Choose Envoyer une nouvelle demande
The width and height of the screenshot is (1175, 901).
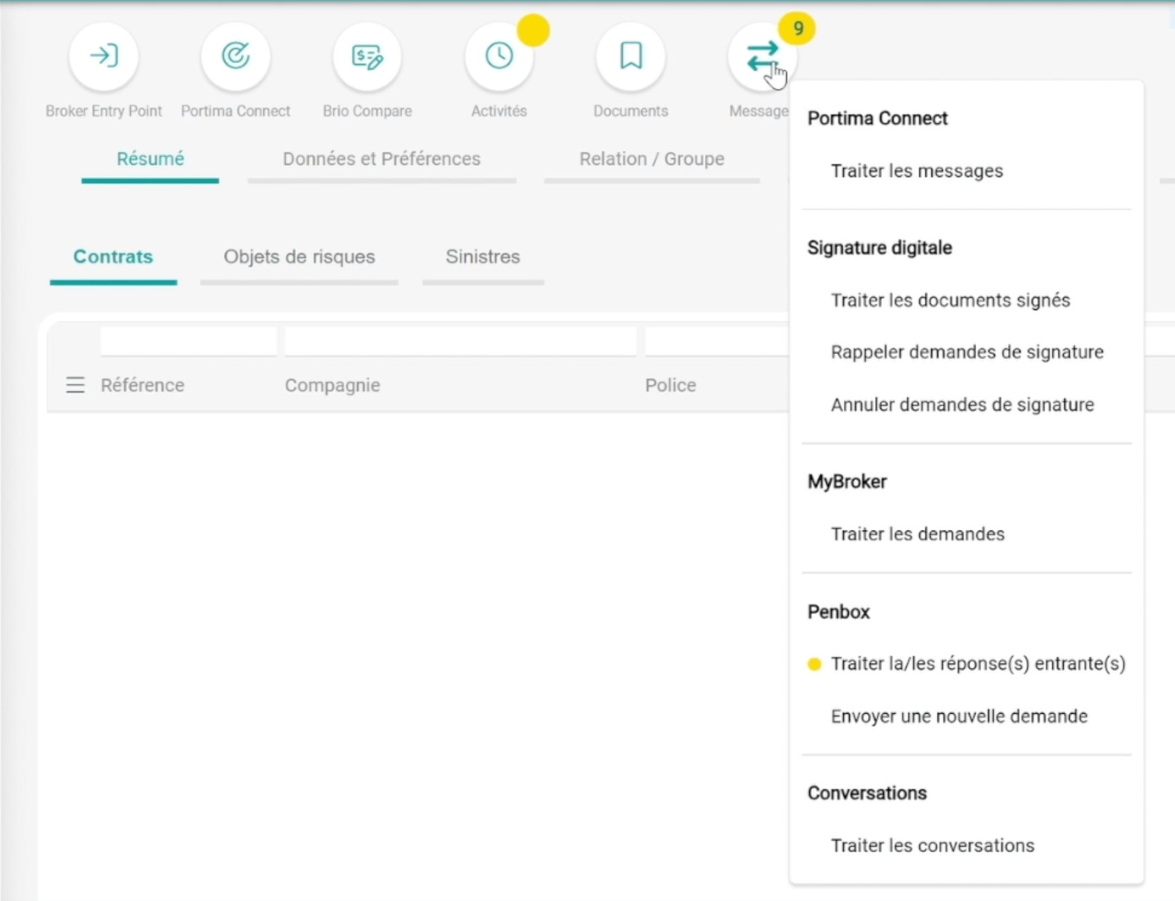pyautogui.click(x=959, y=716)
